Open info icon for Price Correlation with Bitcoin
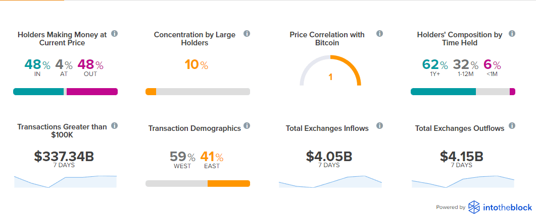 click(379, 34)
